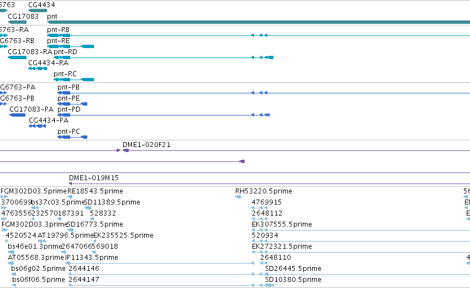Click EST FGM302D03.3prime
Viewport: 470px width, 288px height.
coord(4,230)
